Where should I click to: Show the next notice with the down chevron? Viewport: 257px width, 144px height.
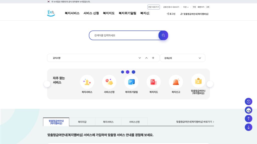coord(140,58)
